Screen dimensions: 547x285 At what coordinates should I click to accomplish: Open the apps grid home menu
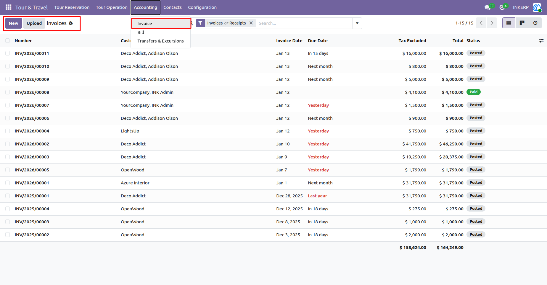point(9,7)
